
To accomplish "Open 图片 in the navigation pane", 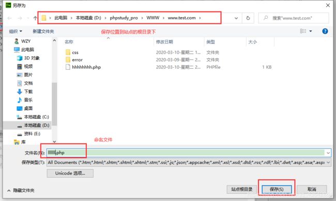I will [x=28, y=75].
